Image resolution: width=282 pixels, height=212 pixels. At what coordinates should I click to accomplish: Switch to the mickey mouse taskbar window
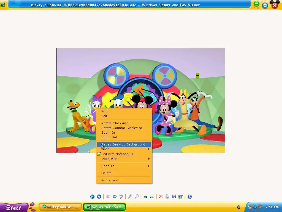[x=60, y=207]
